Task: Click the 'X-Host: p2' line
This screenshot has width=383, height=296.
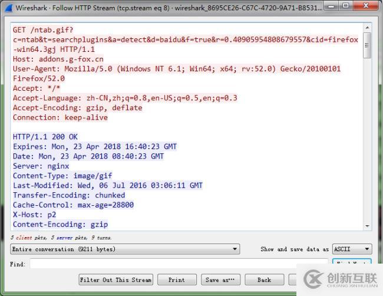Action: pos(34,215)
